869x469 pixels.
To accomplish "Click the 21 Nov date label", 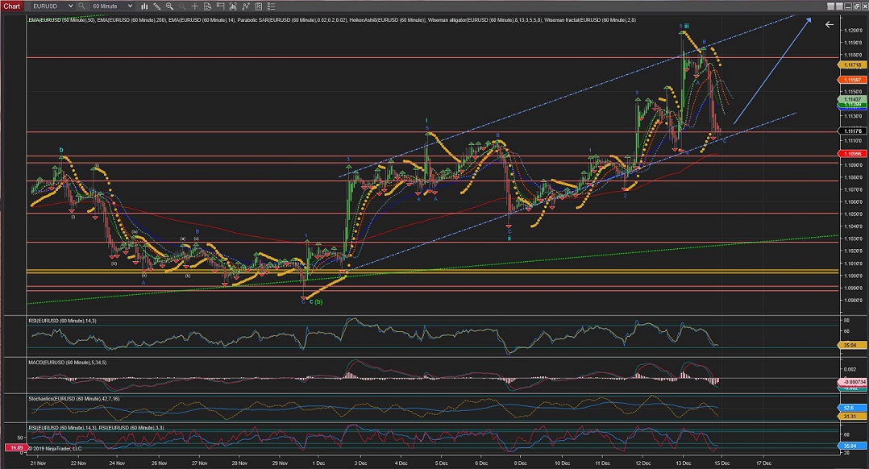I will pos(38,463).
